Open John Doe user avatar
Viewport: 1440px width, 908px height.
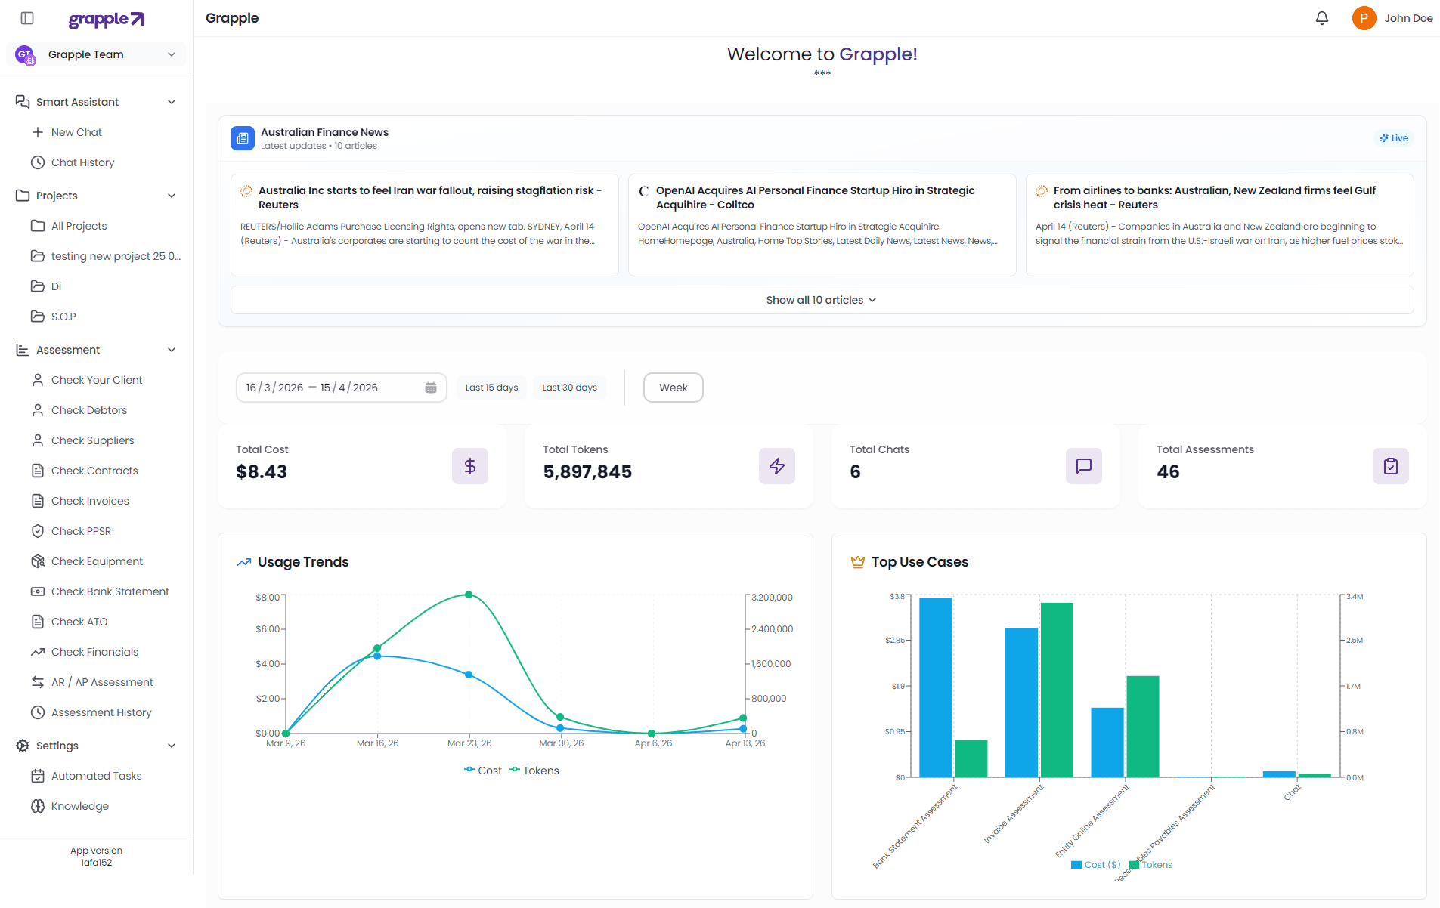point(1364,18)
